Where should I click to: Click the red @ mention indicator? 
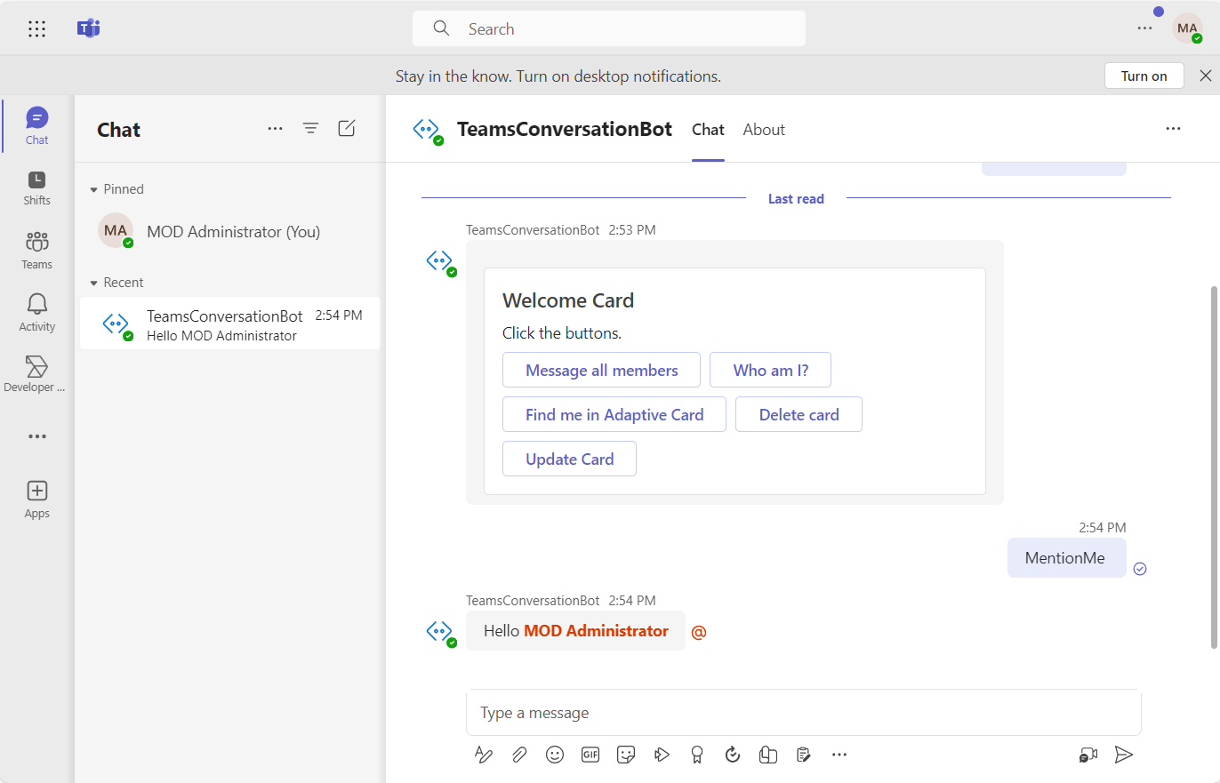click(699, 632)
